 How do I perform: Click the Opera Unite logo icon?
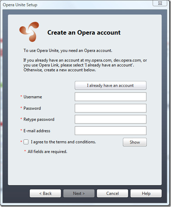tap(29, 32)
